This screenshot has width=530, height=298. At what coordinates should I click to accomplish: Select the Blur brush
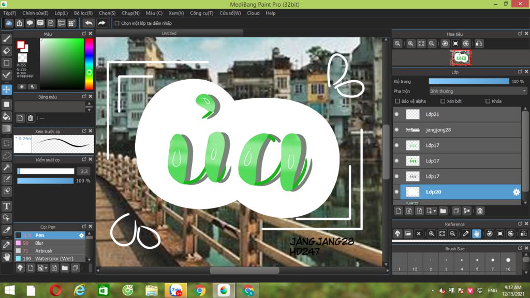tap(50, 243)
